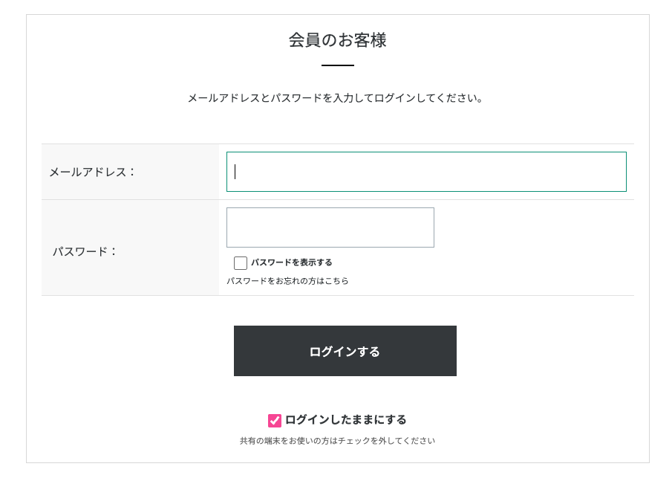This screenshot has width=672, height=481.
Task: Click the dark ログインする submit bar
Action: pos(345,351)
